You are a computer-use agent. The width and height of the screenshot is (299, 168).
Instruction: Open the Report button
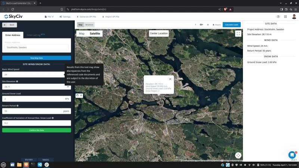217,25
